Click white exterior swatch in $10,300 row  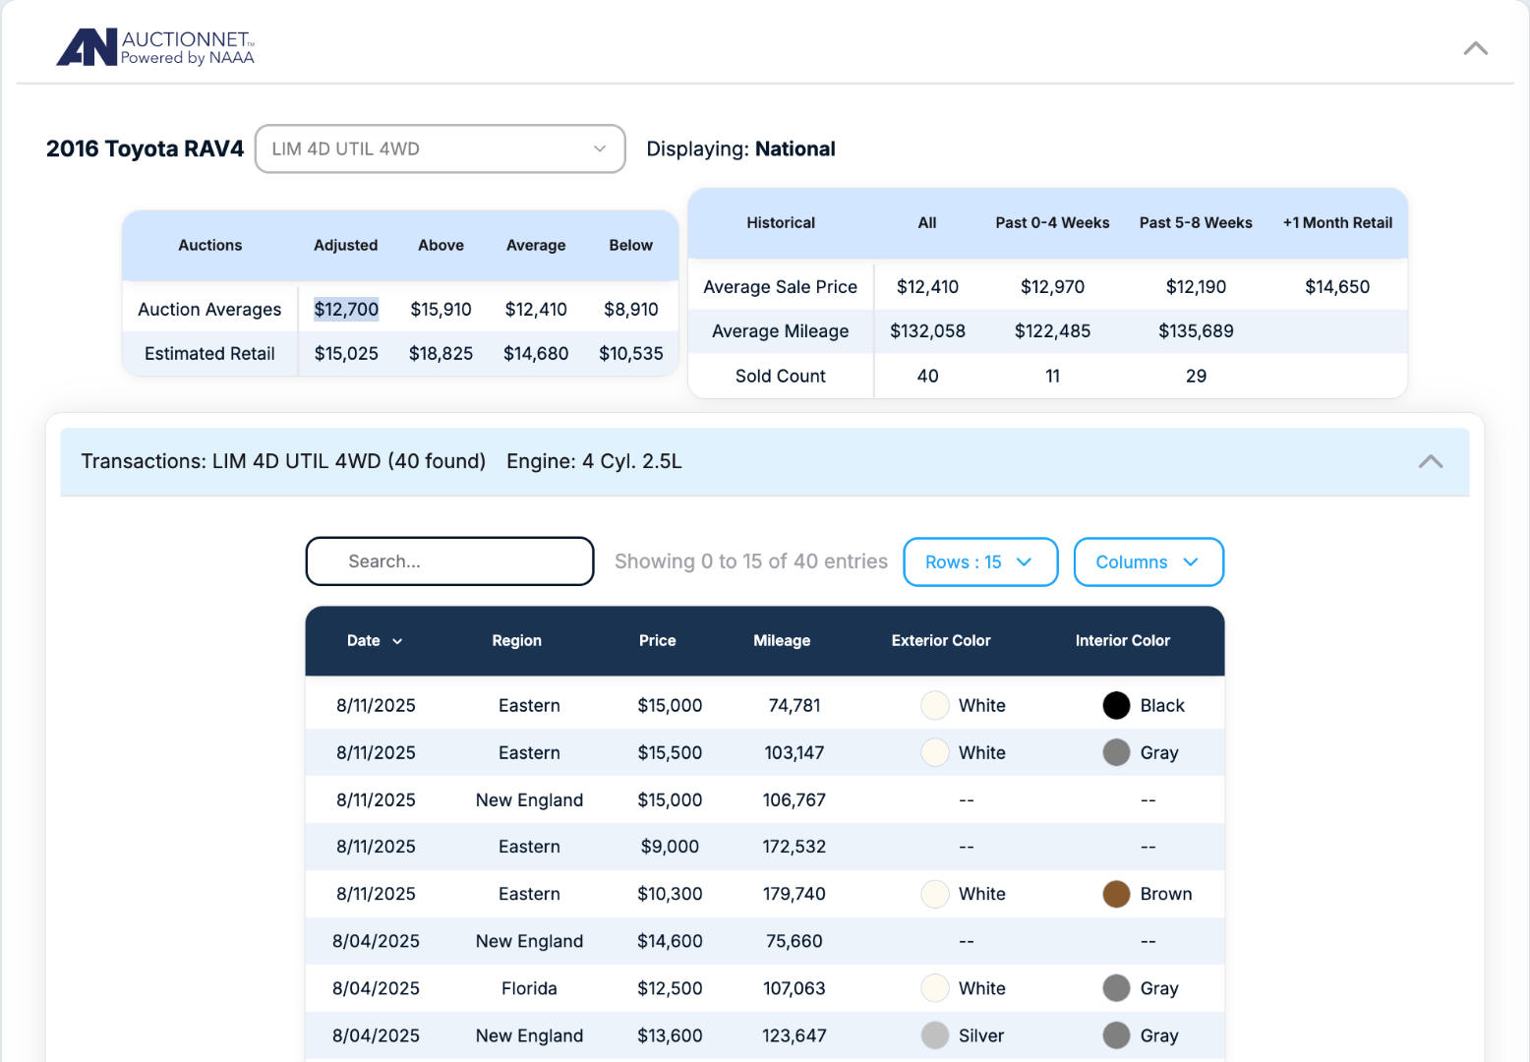coord(934,894)
